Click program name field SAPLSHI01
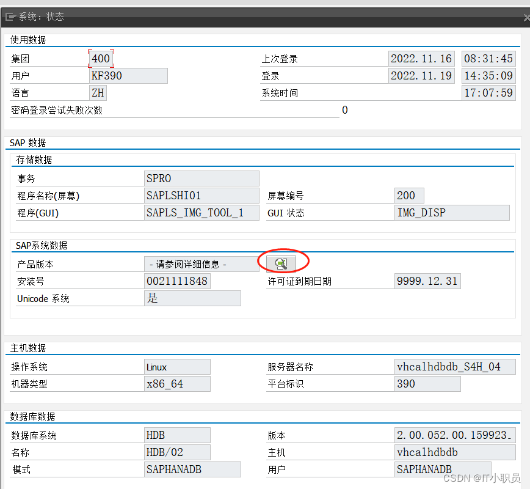 (201, 196)
